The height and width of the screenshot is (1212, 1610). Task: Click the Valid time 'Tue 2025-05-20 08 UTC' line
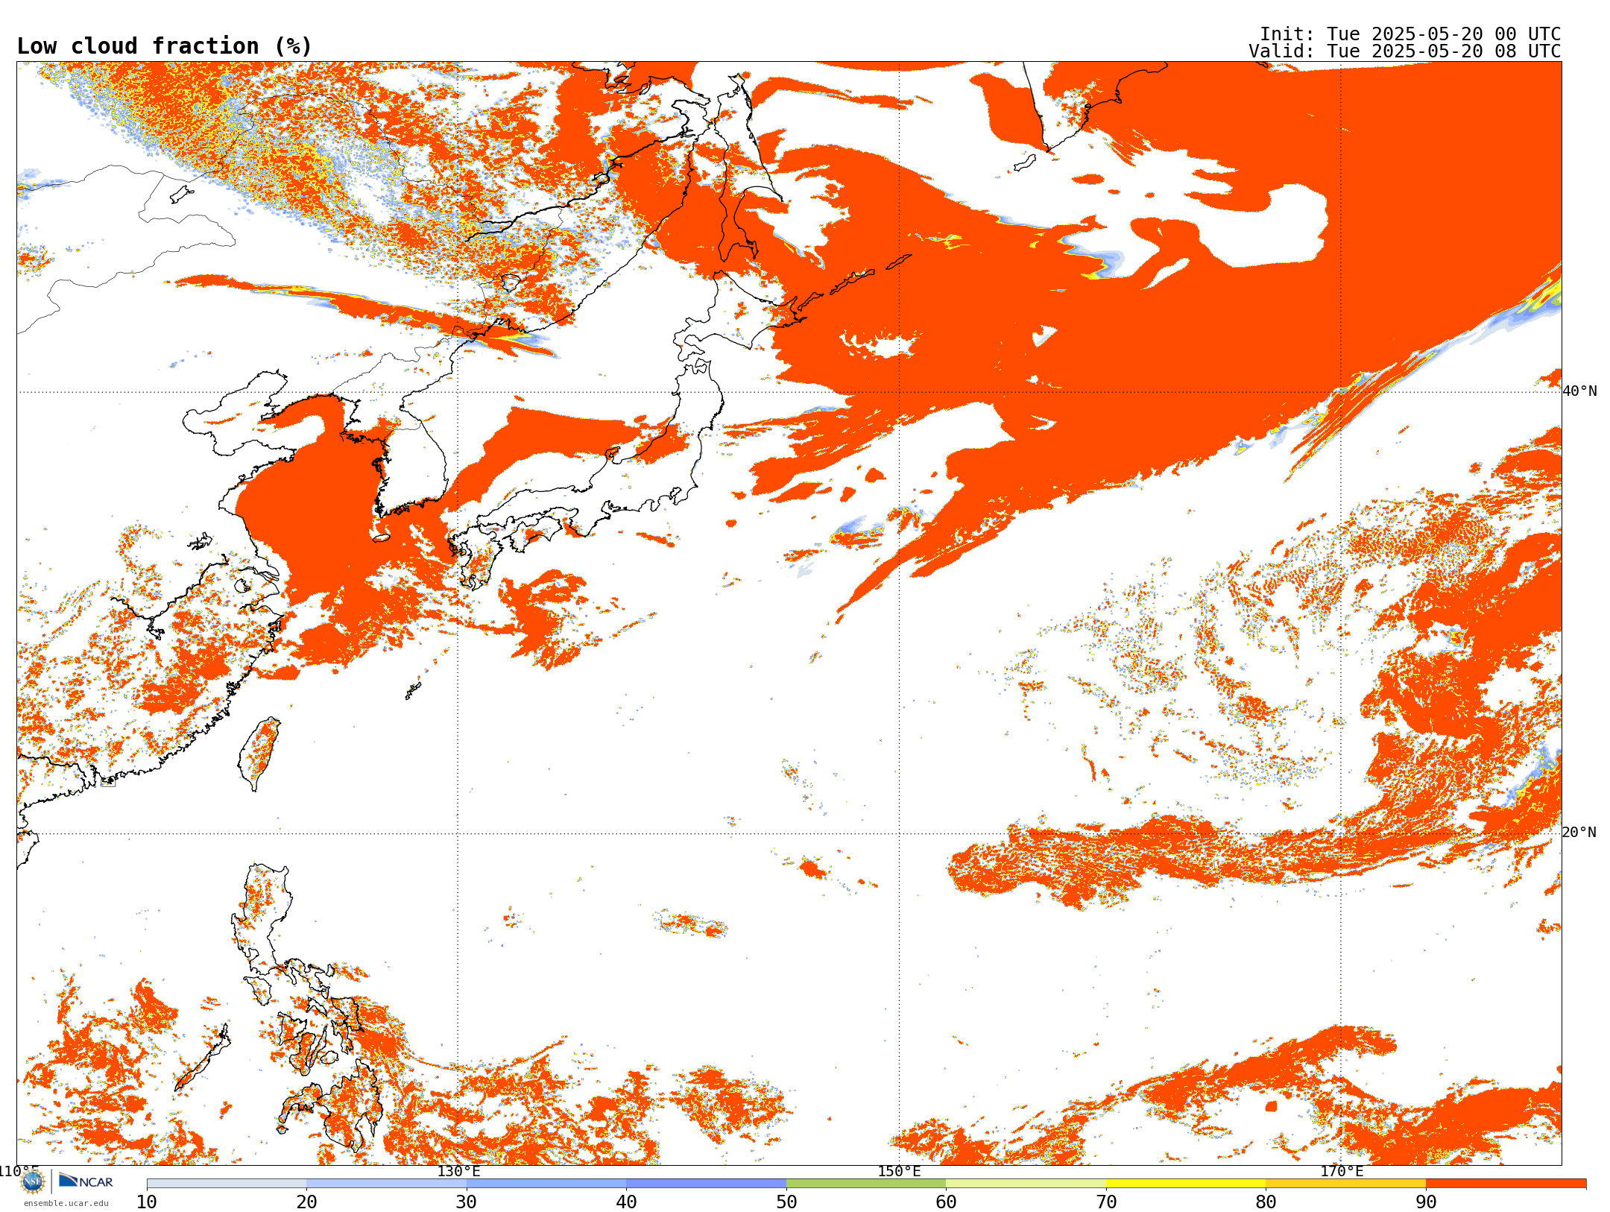(x=1404, y=51)
